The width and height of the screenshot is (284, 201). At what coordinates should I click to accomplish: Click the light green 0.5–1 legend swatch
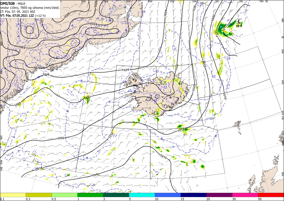(x=64, y=195)
